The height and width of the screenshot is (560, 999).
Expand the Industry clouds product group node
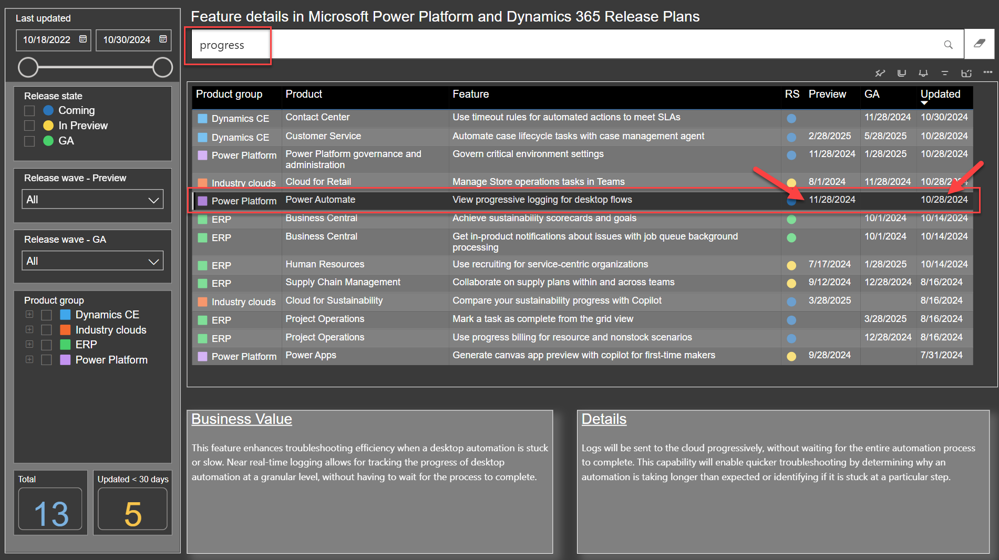[x=29, y=329]
